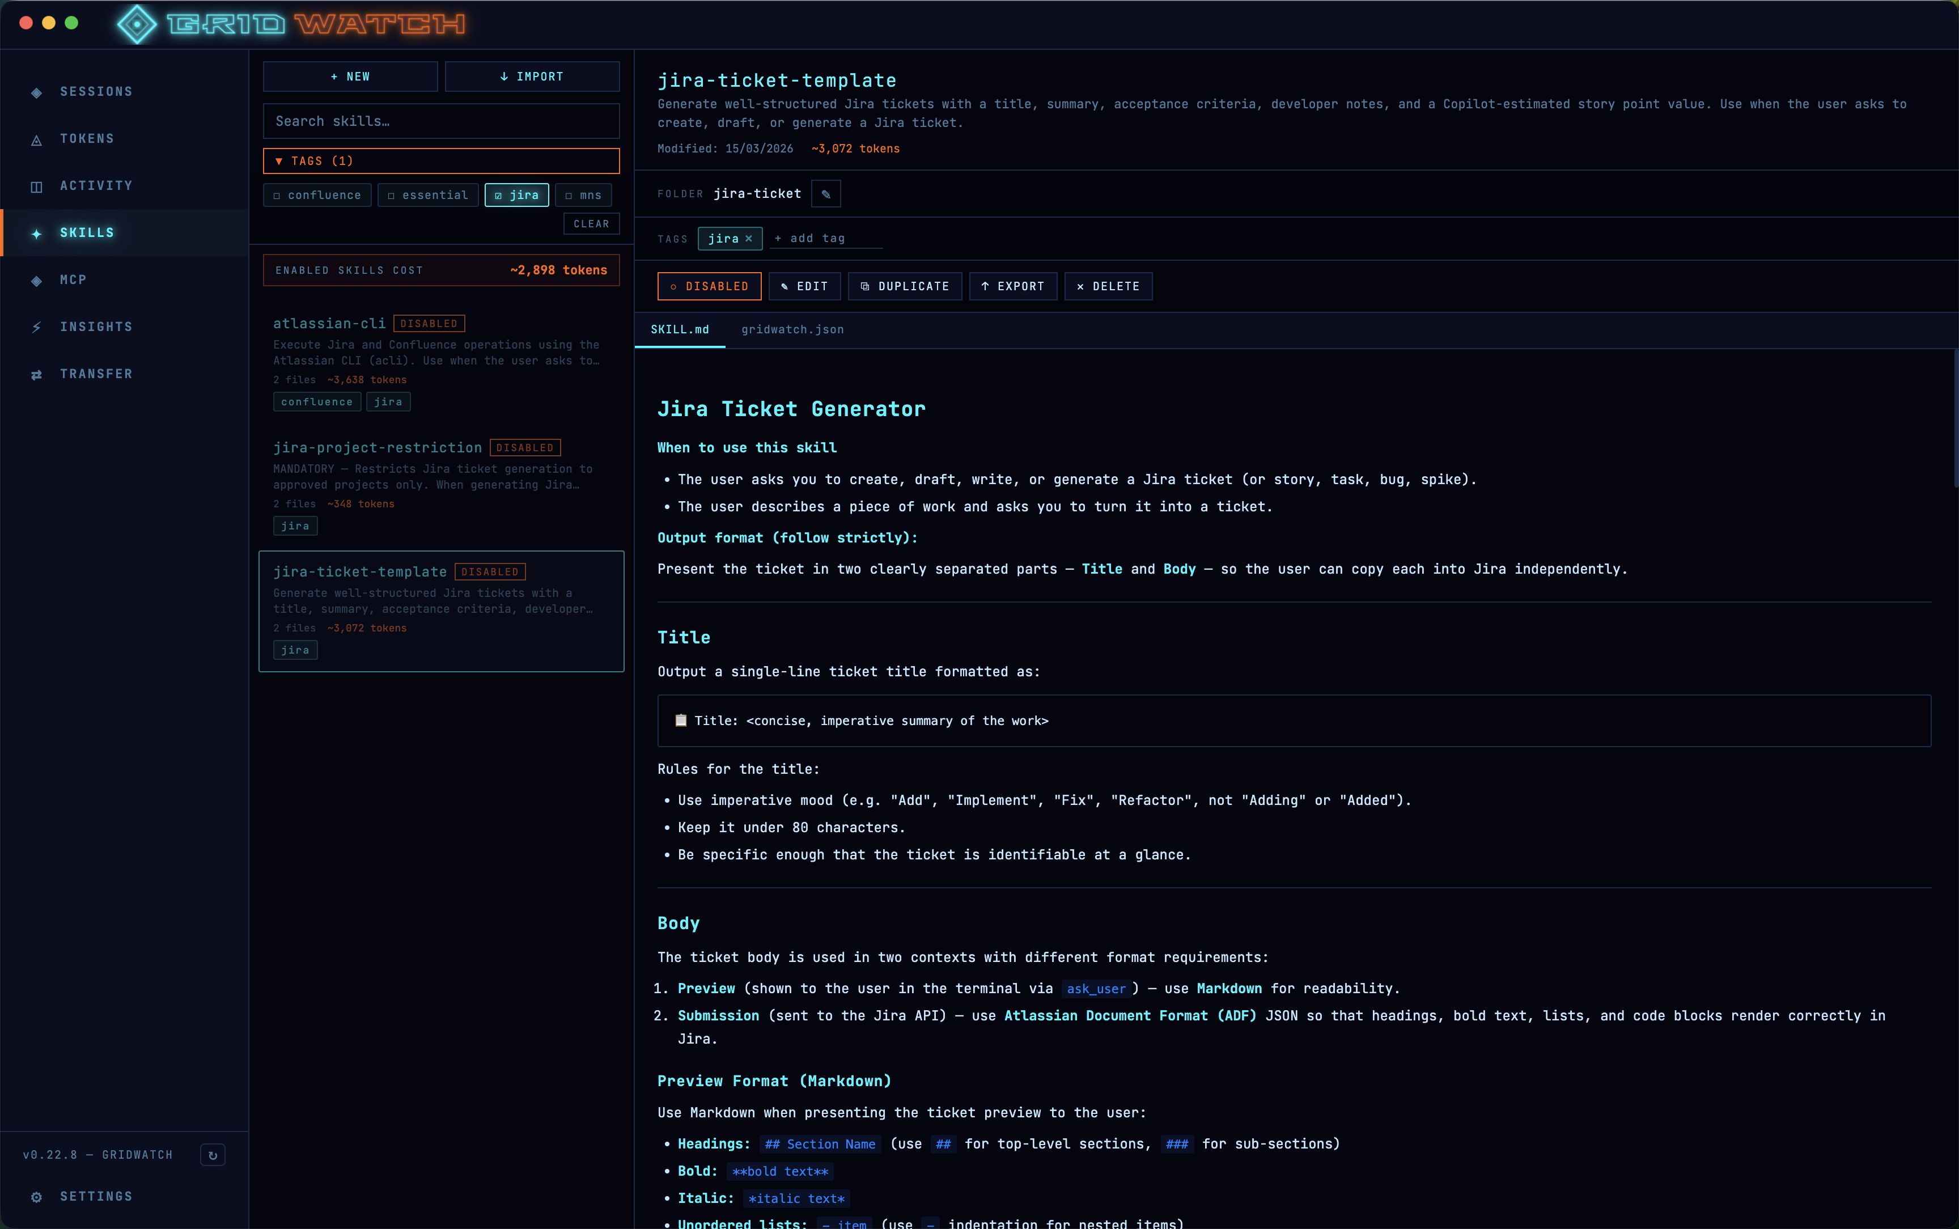Select the SKILL.md tab
The height and width of the screenshot is (1229, 1959).
point(679,329)
